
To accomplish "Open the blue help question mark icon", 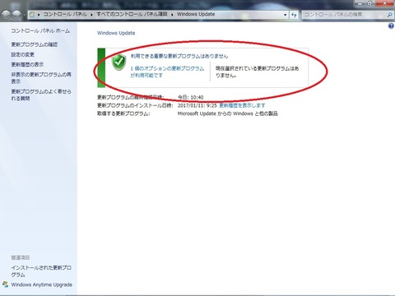I will tap(391, 26).
